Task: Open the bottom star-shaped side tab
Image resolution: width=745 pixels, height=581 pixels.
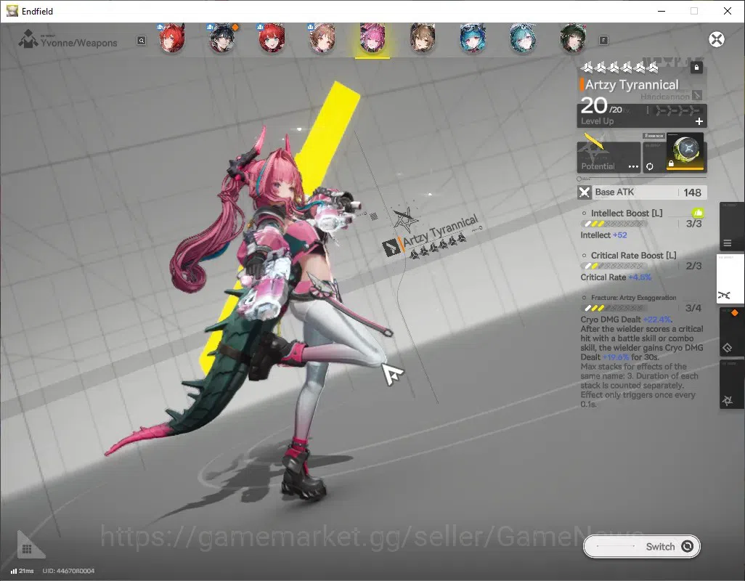Action: [730, 384]
